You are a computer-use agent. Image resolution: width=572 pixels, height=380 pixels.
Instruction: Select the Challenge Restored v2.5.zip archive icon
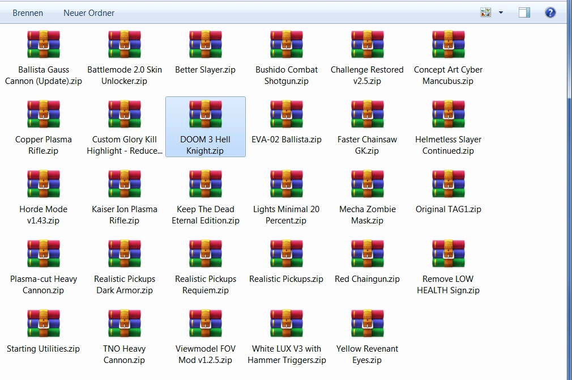[368, 45]
